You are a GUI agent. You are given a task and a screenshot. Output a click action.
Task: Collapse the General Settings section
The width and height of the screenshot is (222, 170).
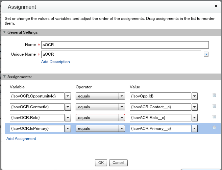[5, 32]
